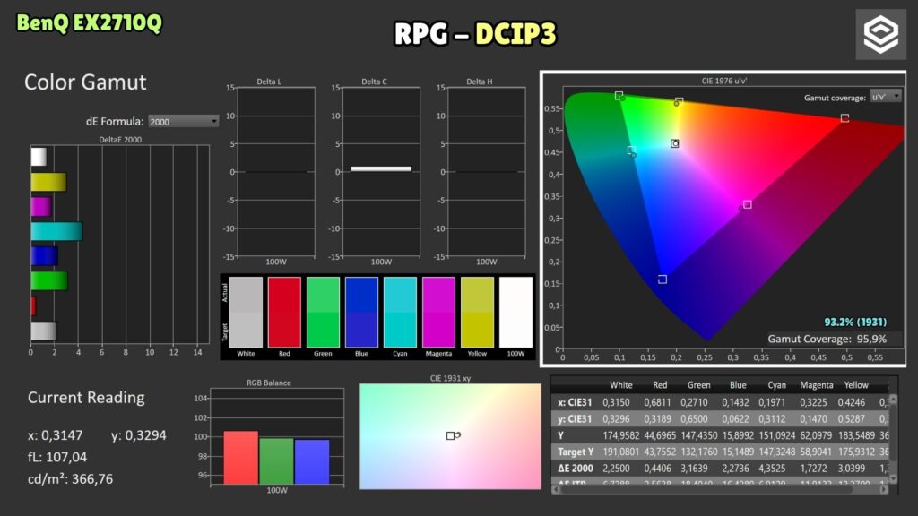Click the magenta marker in the CIE 1976 diagram
The height and width of the screenshot is (516, 918).
747,204
